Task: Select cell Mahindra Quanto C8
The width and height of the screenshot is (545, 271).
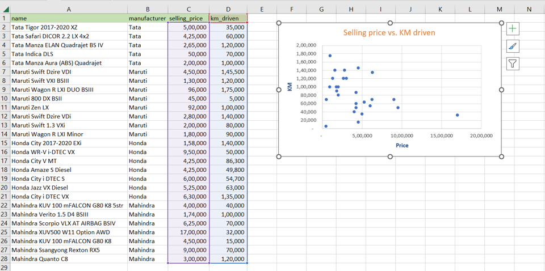Action: pos(69,259)
